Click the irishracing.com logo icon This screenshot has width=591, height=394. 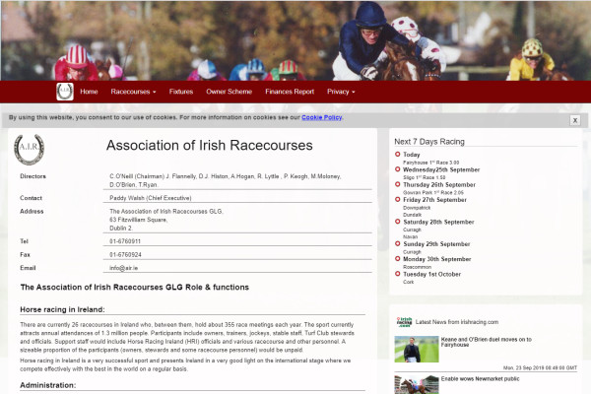click(404, 322)
